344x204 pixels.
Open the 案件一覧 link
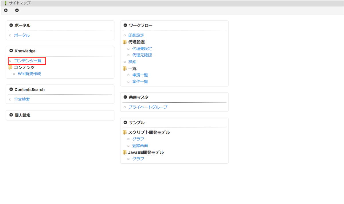[x=140, y=82]
